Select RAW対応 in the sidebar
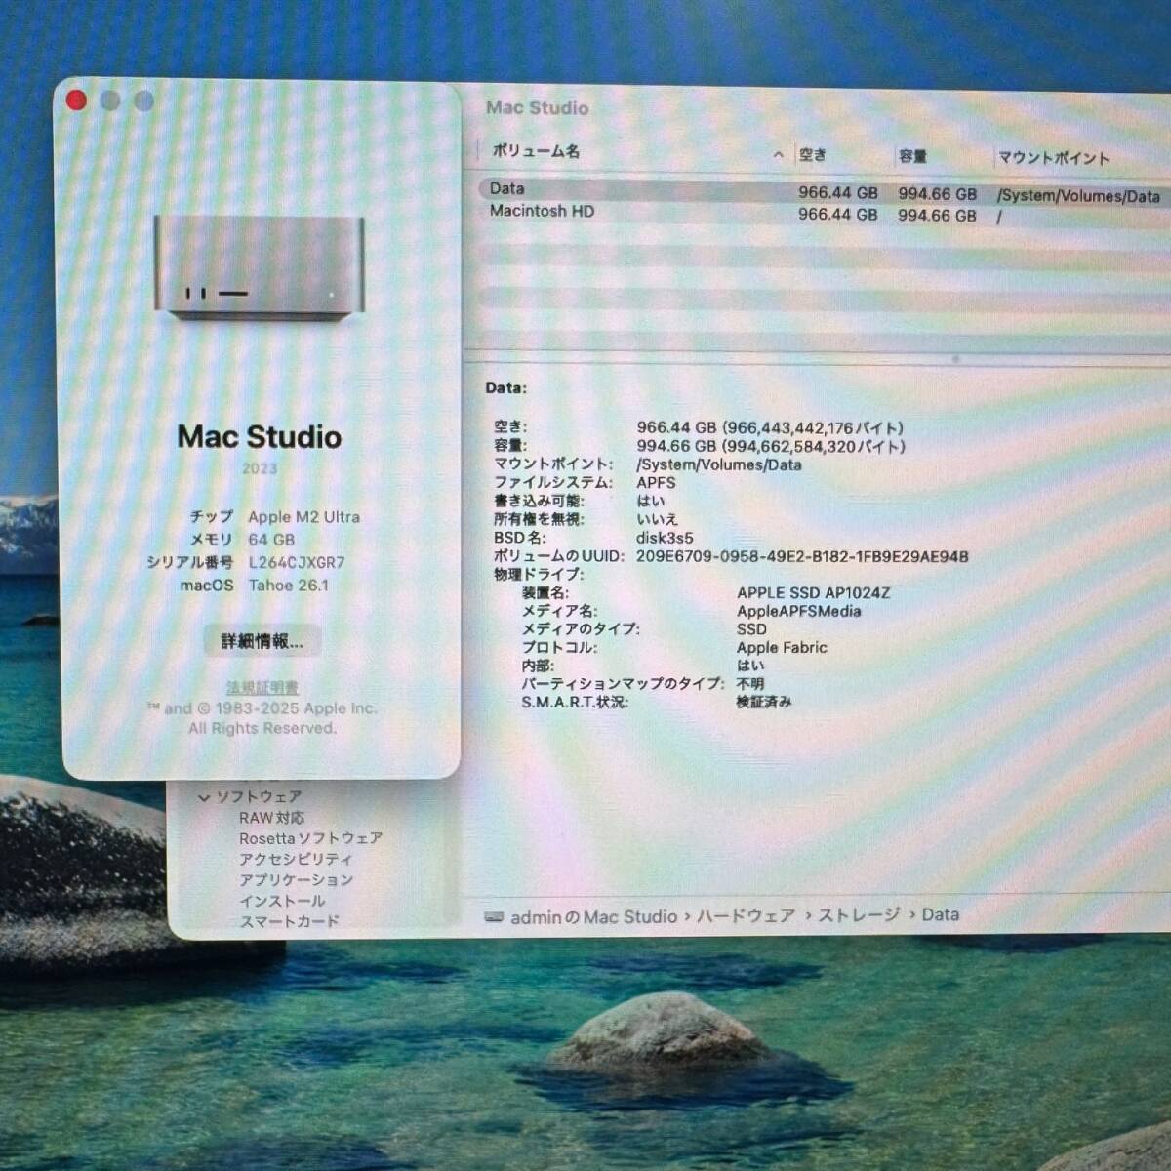This screenshot has height=1171, width=1171. (271, 818)
